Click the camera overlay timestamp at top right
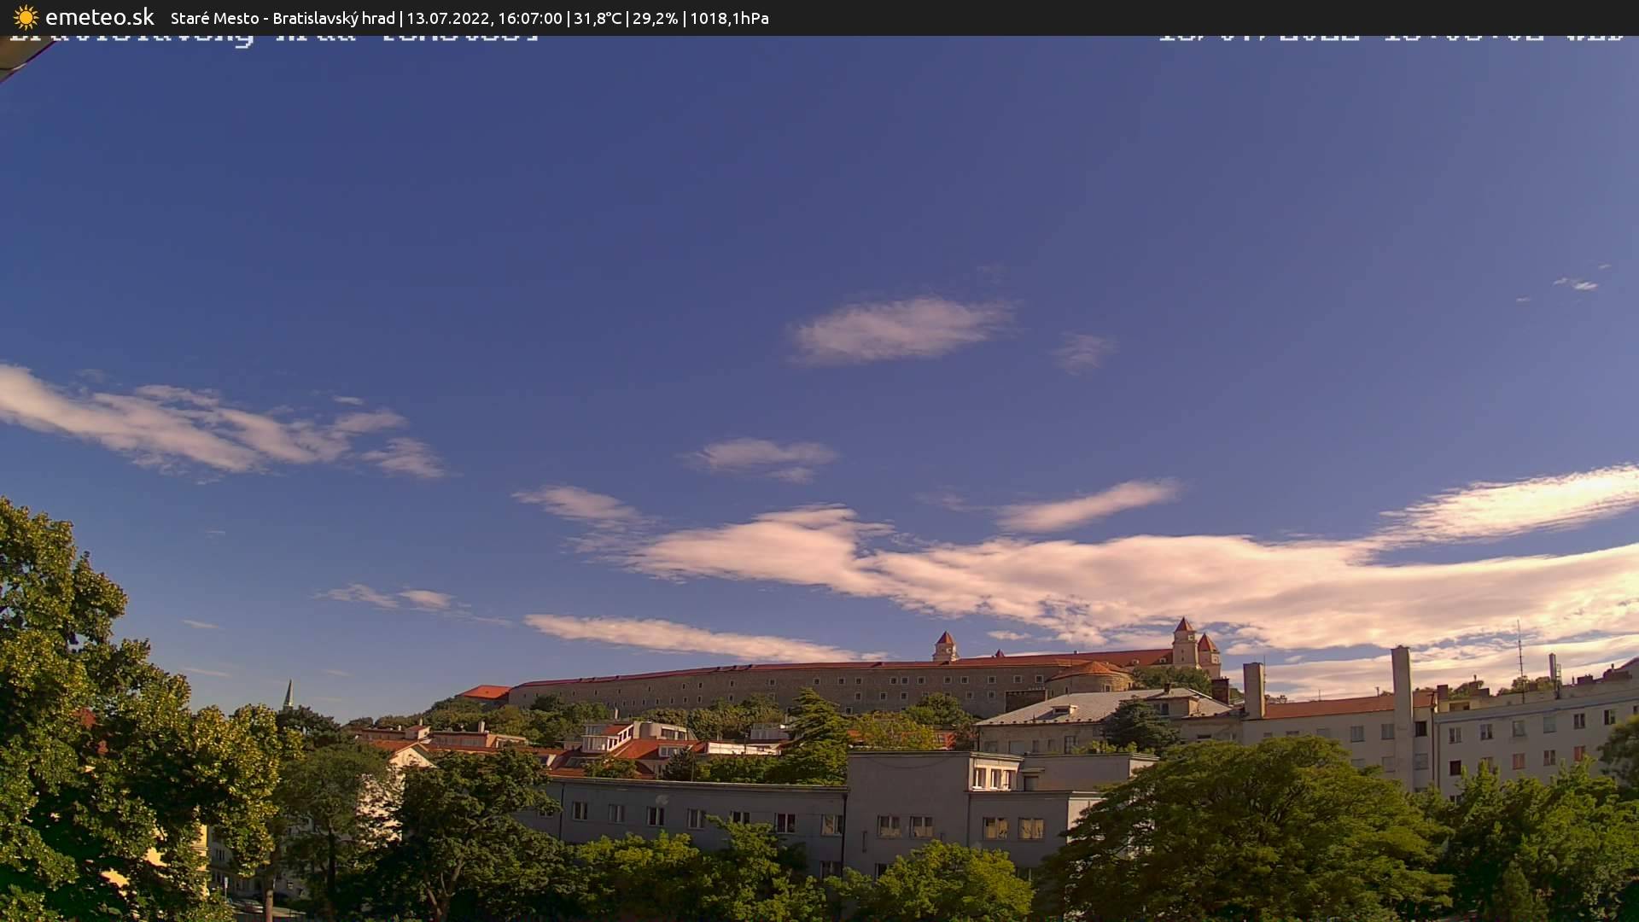The image size is (1639, 922). (1390, 38)
